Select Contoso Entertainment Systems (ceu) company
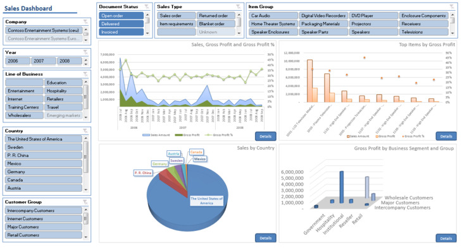Screen dimensions: 462x248 44,30
